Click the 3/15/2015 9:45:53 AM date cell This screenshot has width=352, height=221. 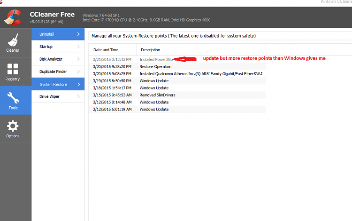pos(112,95)
